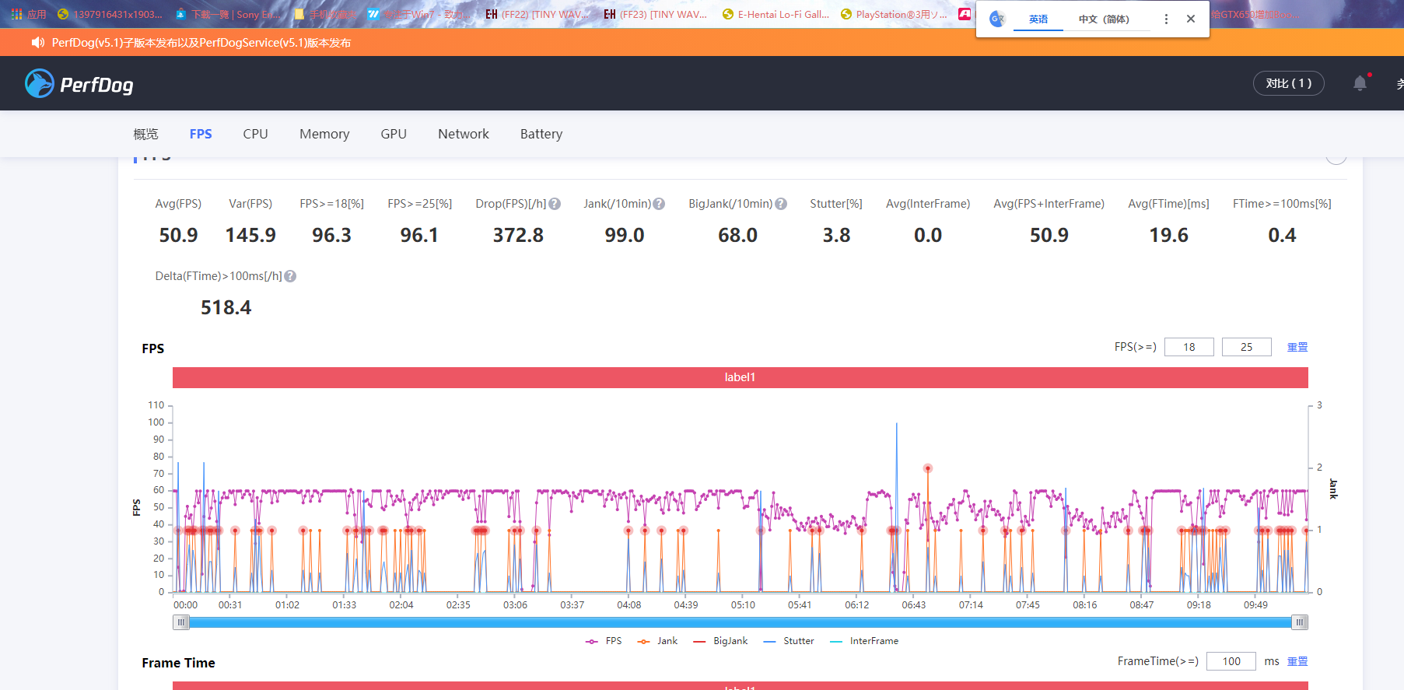The width and height of the screenshot is (1404, 690).
Task: Select 中文（简体） in translate popup
Action: 1104,19
